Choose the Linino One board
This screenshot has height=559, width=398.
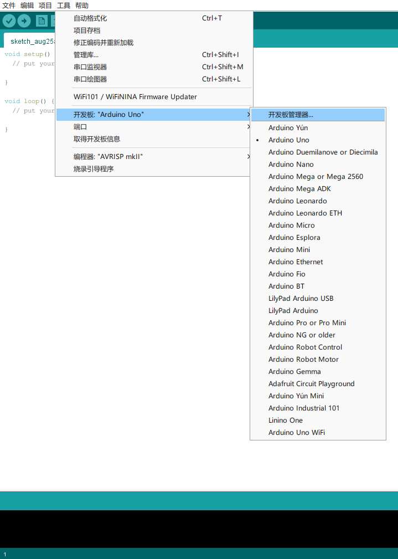point(318,420)
